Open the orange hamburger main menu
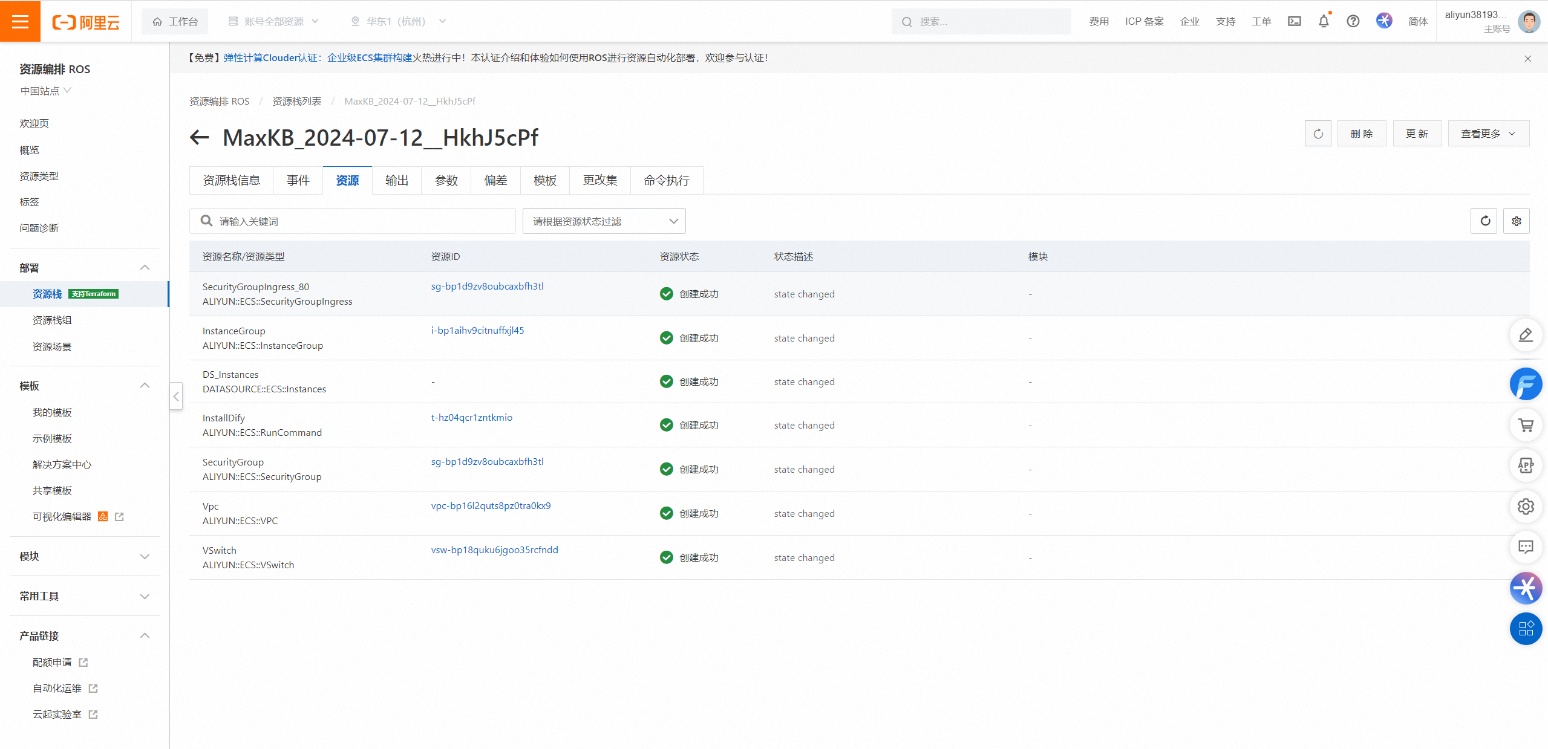The height and width of the screenshot is (749, 1548). pyautogui.click(x=20, y=21)
